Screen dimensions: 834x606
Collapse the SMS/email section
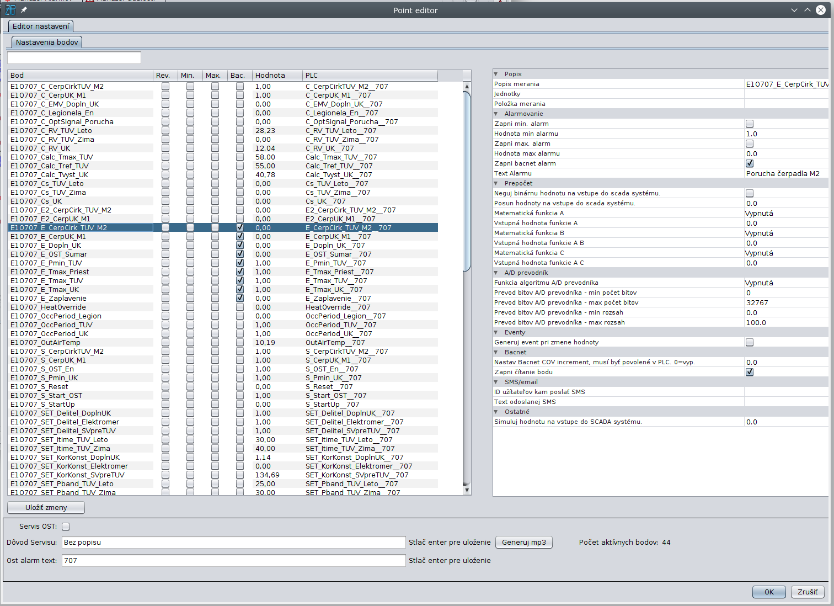pos(496,382)
